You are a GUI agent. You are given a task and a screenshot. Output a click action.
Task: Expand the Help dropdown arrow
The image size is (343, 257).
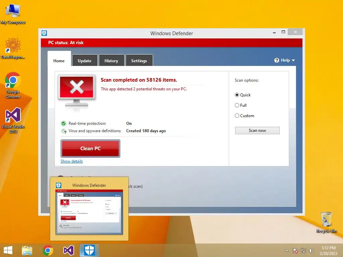click(x=293, y=60)
